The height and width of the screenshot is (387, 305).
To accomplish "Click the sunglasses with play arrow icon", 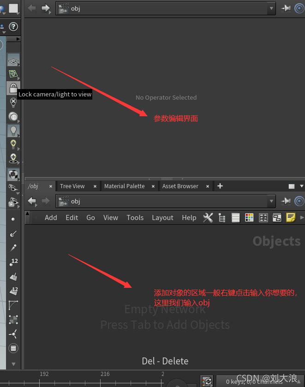I will (x=13, y=202).
